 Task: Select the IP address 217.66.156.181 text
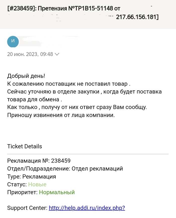(x=137, y=17)
